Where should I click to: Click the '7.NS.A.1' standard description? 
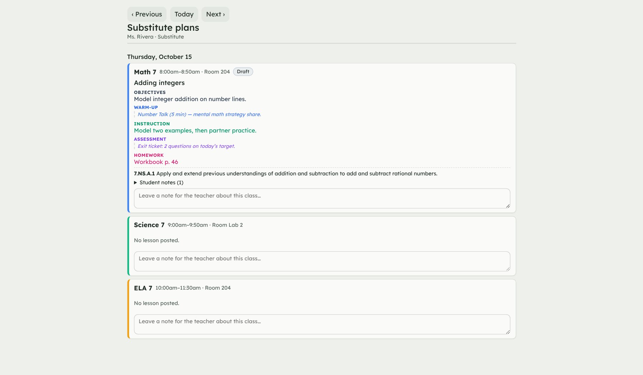[285, 174]
